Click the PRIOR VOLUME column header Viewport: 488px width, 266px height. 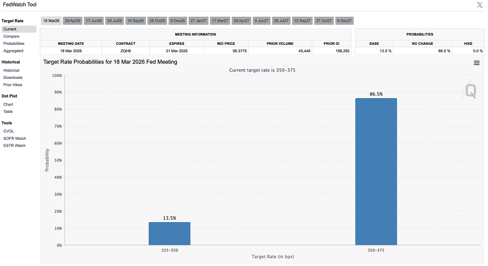pyautogui.click(x=280, y=43)
